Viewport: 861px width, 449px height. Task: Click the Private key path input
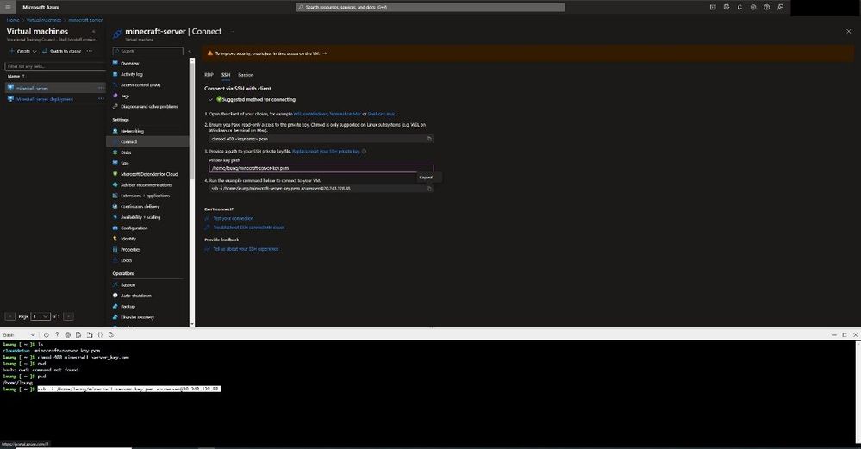(321, 168)
